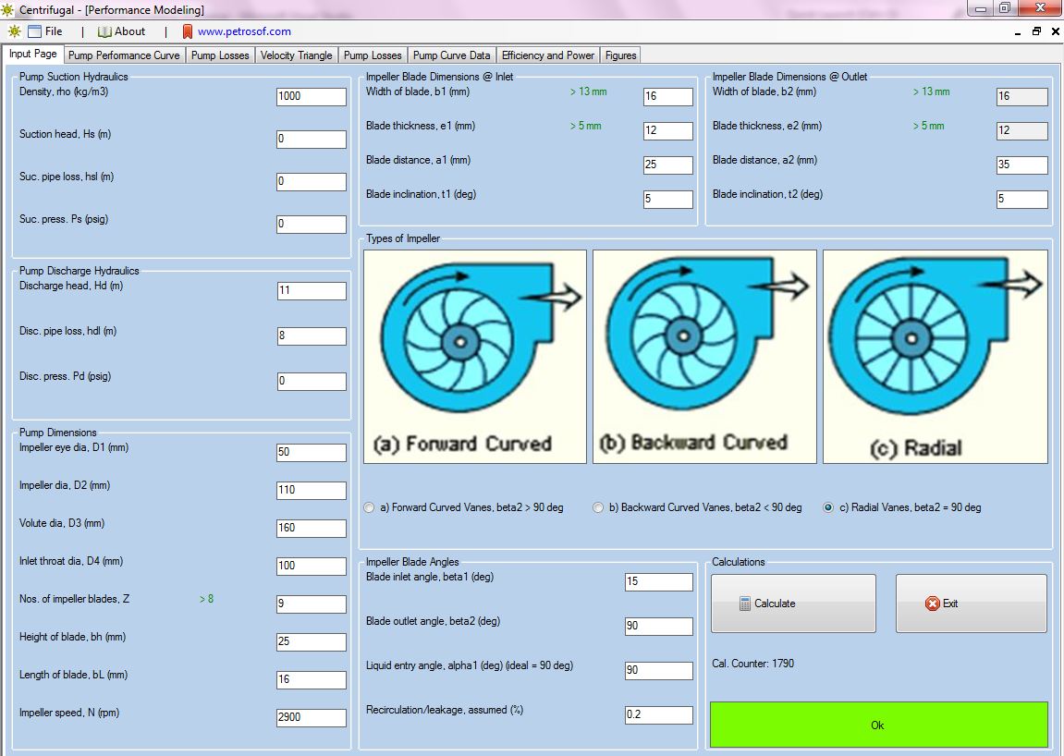Open the Figures tab

pyautogui.click(x=620, y=55)
